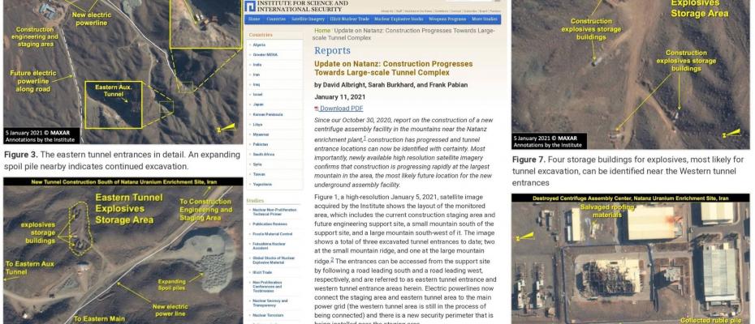Select Satellite Imagery in navigation bar
755x324 pixels.
click(308, 19)
